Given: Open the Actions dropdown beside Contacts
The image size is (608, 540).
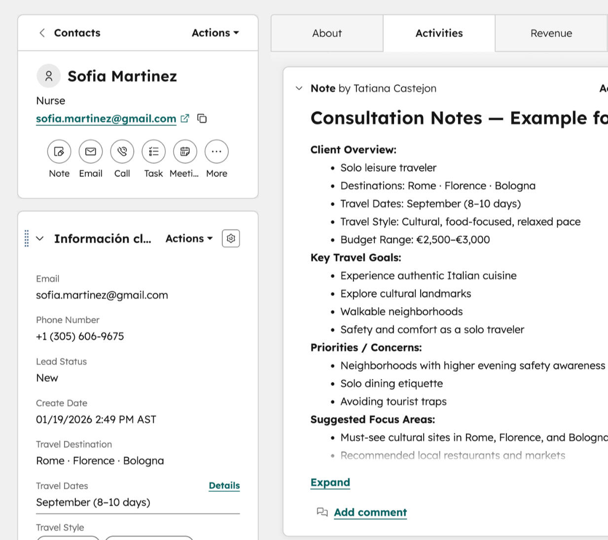Looking at the screenshot, I should [x=215, y=33].
